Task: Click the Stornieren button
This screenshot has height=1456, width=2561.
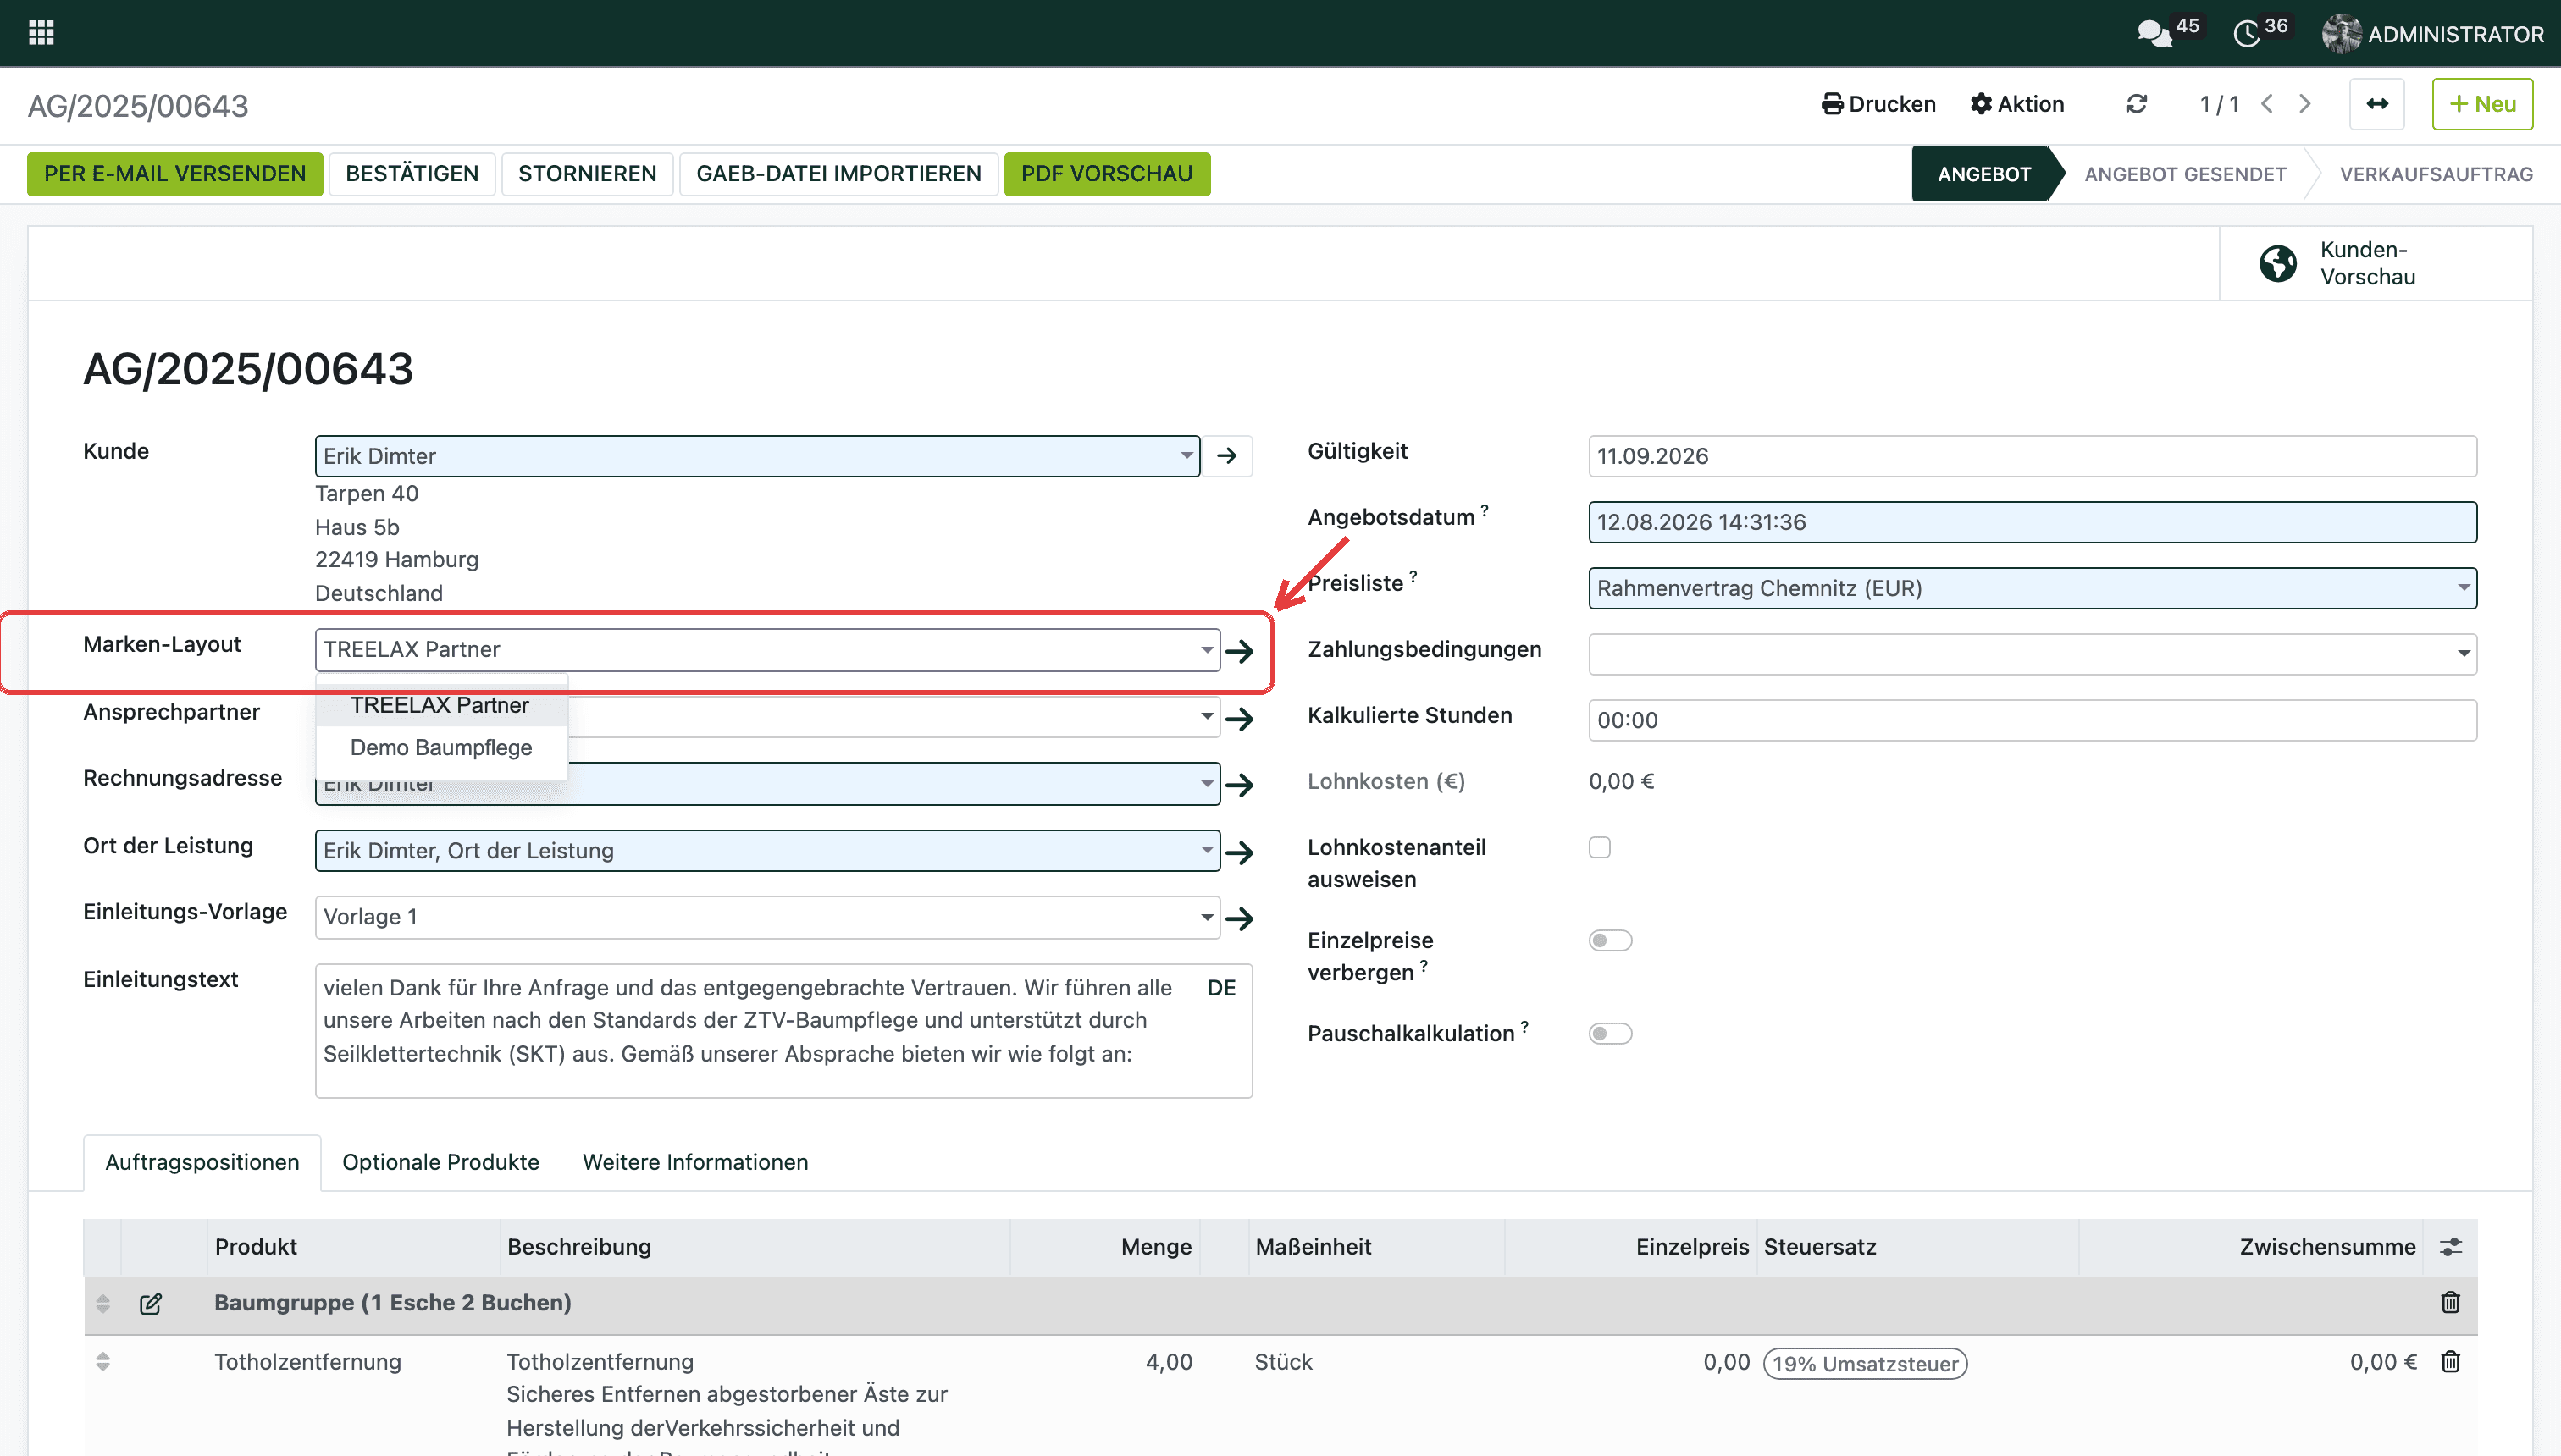Action: [x=587, y=174]
